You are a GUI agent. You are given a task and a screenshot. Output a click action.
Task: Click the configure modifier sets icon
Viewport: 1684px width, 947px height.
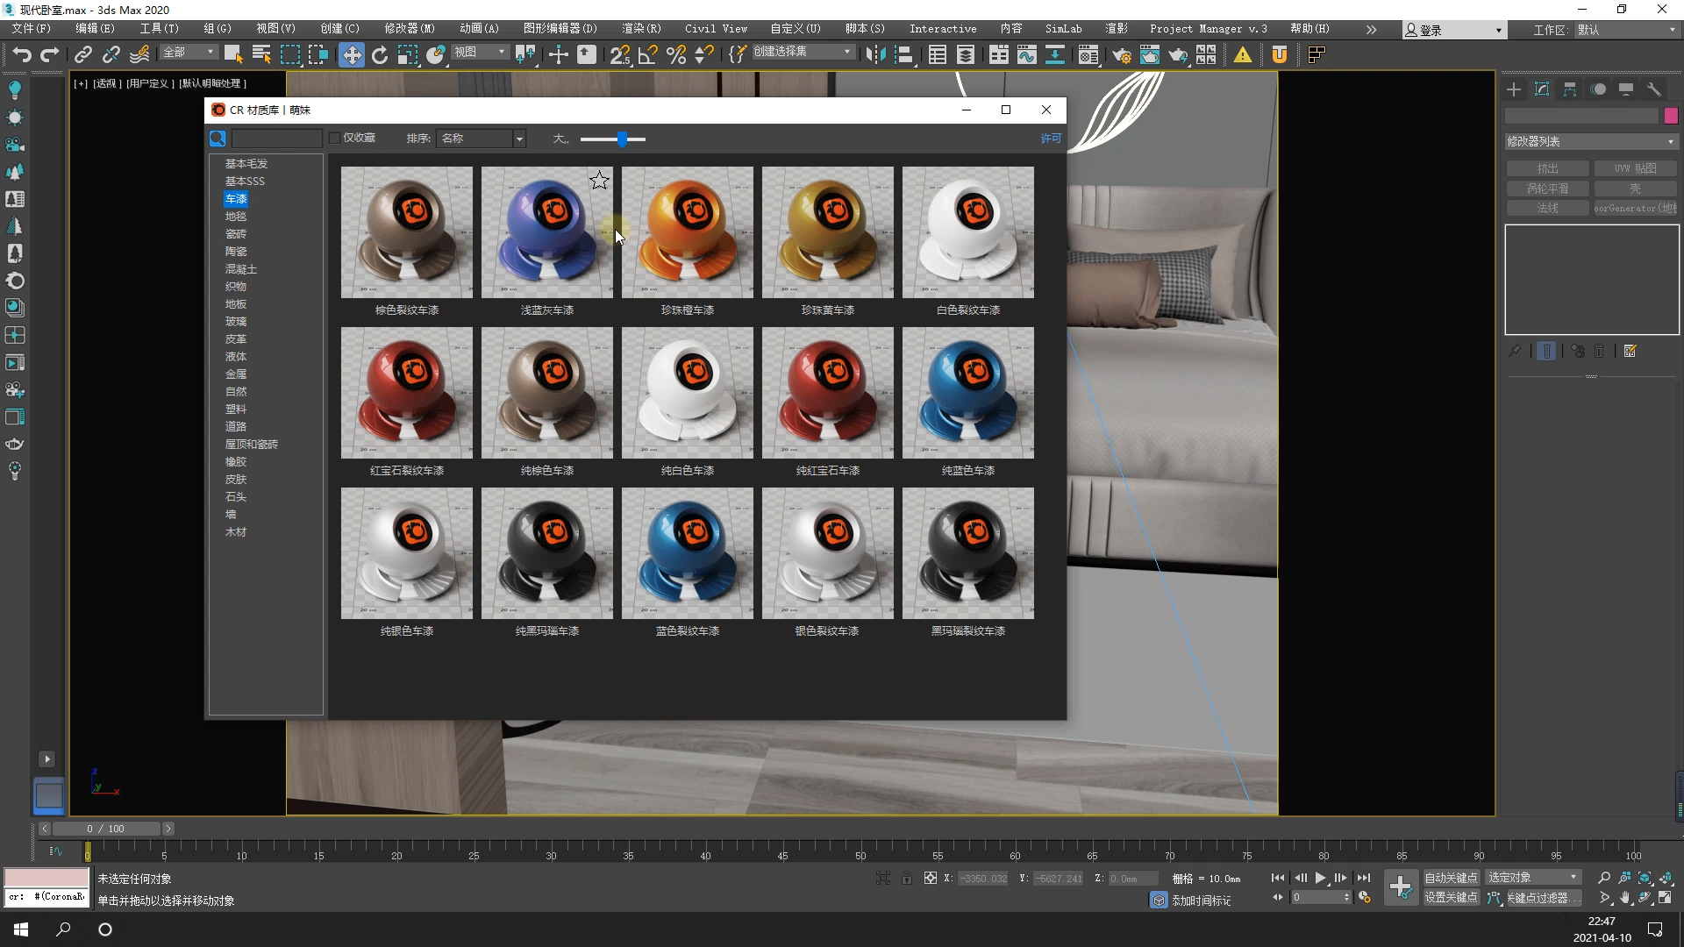pos(1630,351)
